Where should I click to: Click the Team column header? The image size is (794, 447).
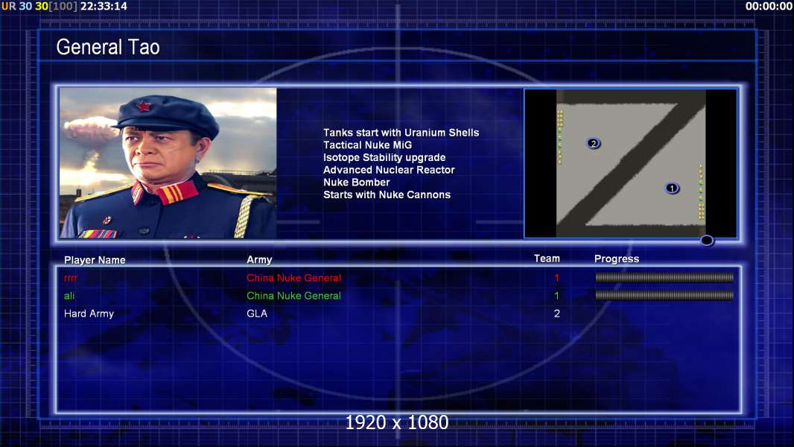point(547,259)
